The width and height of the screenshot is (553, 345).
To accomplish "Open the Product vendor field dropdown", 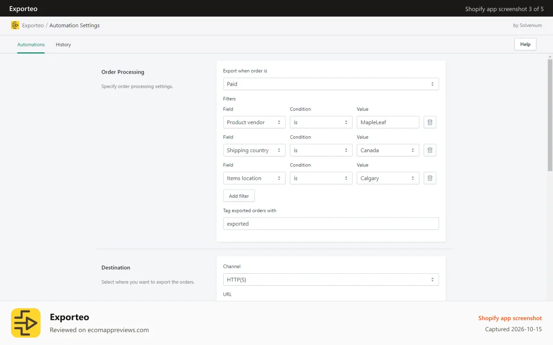I will (x=254, y=122).
